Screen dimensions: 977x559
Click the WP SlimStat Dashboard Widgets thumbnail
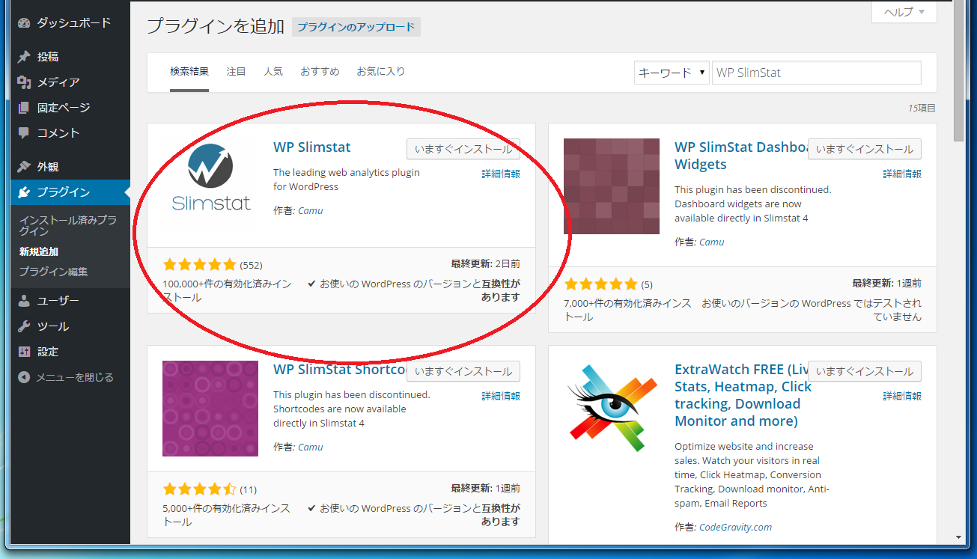612,186
